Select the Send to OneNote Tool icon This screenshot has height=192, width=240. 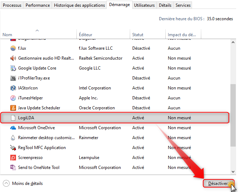click(x=13, y=168)
